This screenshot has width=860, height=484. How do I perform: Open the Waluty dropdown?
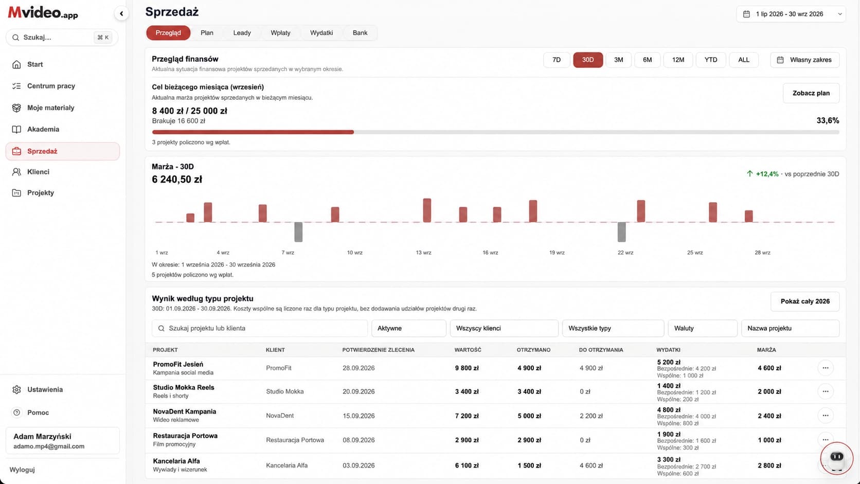pyautogui.click(x=703, y=328)
